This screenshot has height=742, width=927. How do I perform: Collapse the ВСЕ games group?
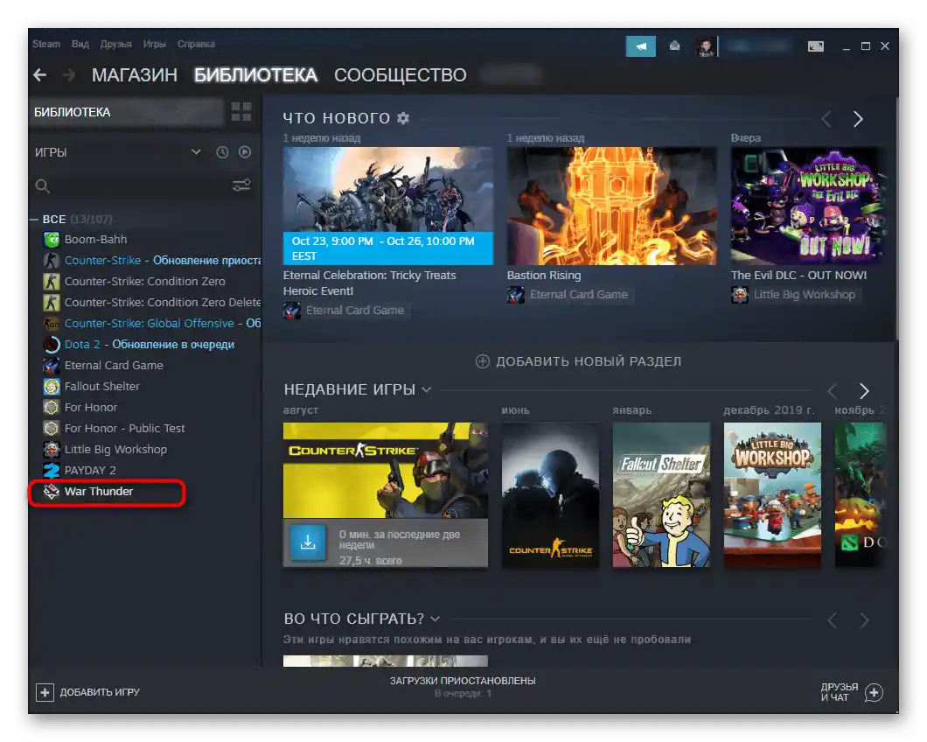34,220
